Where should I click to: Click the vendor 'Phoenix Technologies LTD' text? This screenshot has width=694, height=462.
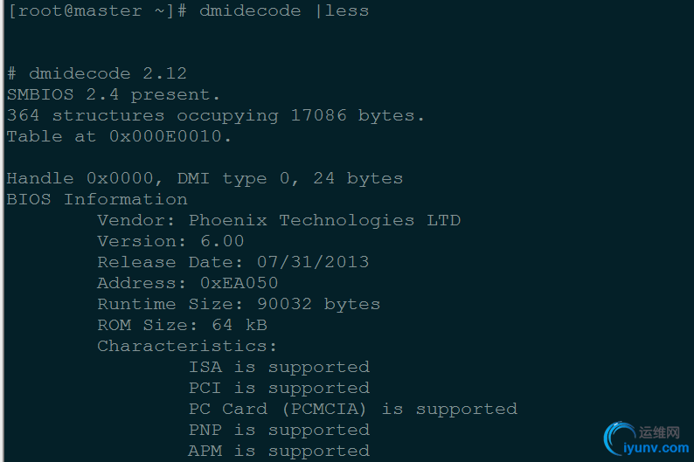click(325, 220)
